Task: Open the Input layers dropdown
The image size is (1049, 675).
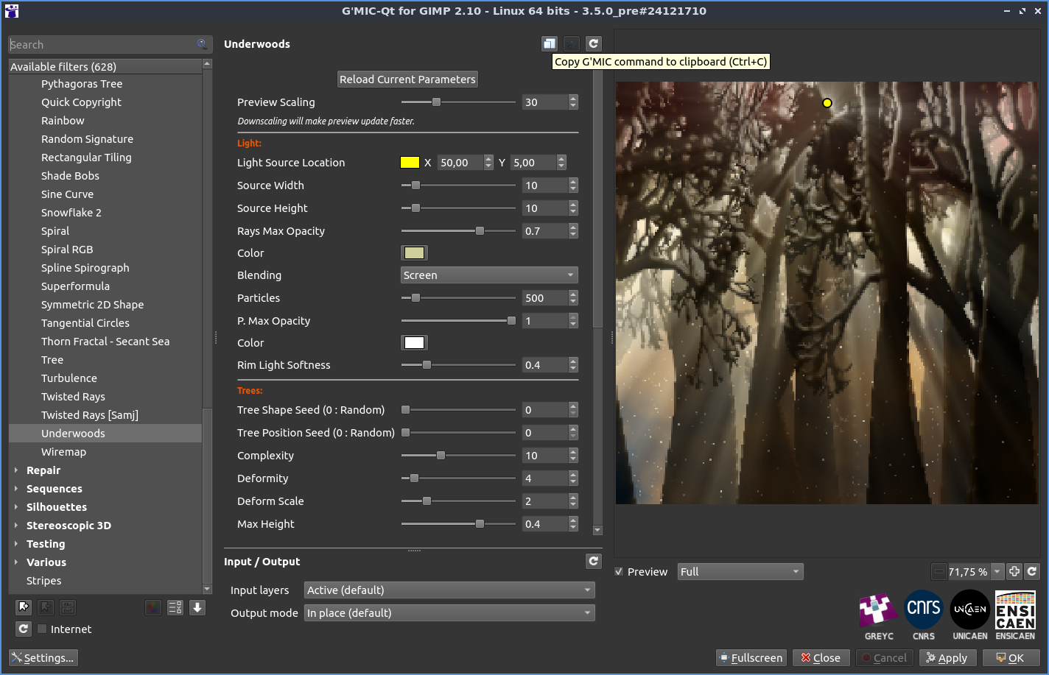Action: (x=449, y=590)
